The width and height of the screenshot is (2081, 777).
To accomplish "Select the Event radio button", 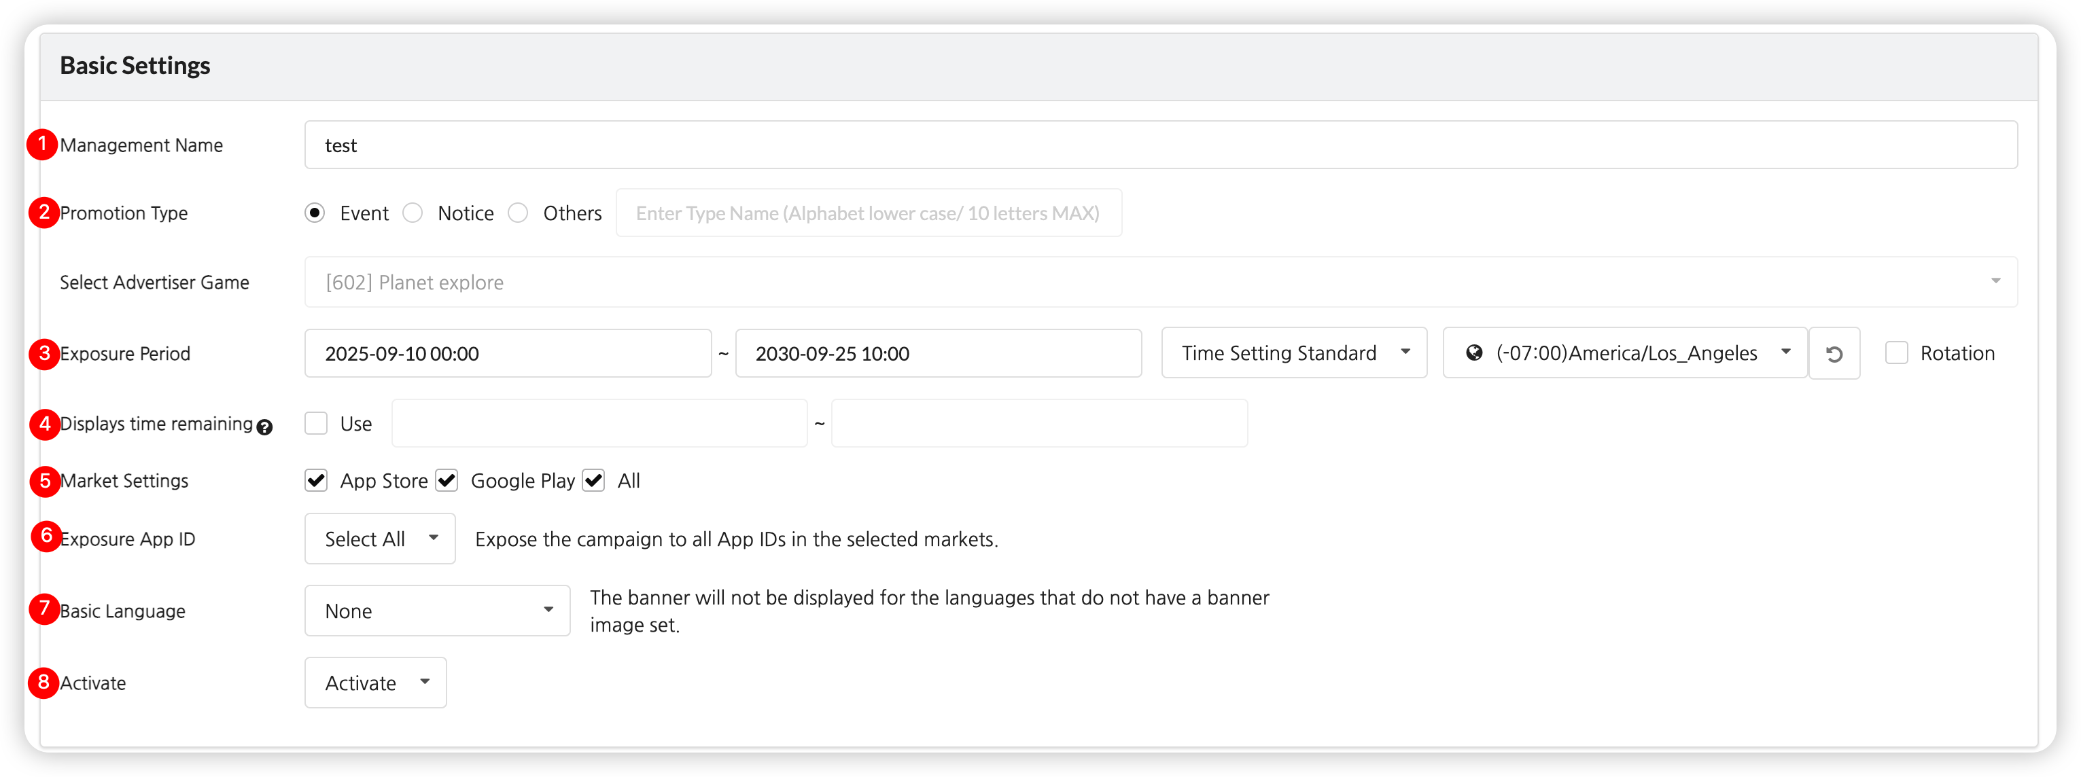I will click(315, 213).
